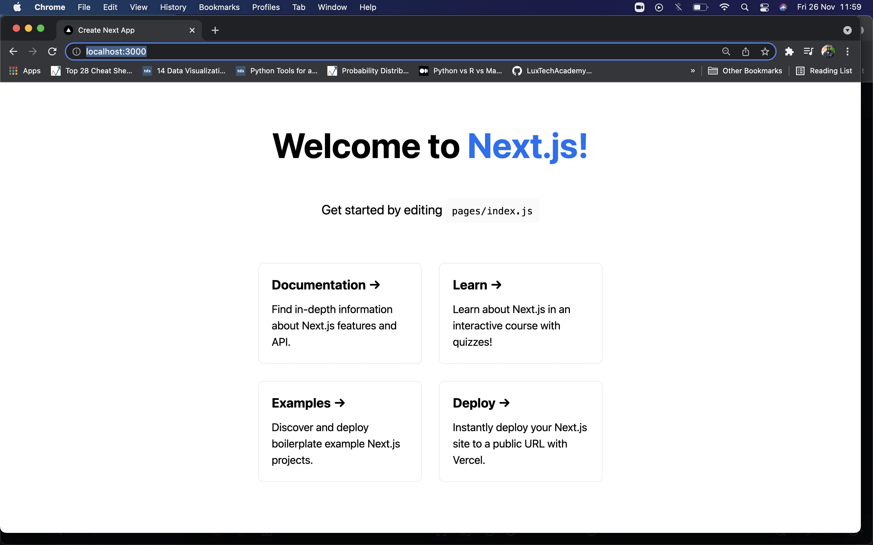Open the zoom magnifier in address bar

click(x=726, y=51)
